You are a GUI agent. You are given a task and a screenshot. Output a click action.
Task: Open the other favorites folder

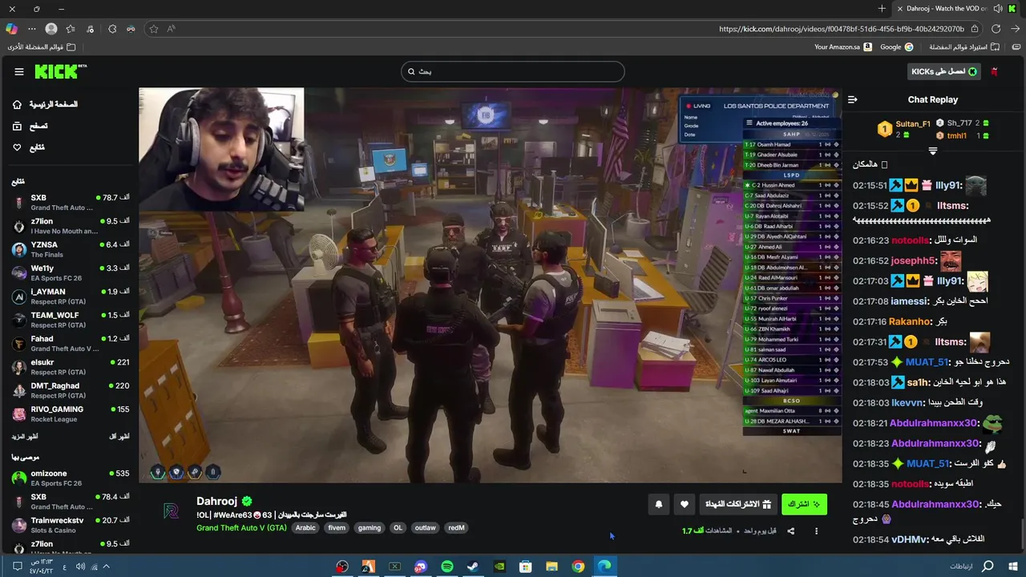click(42, 47)
